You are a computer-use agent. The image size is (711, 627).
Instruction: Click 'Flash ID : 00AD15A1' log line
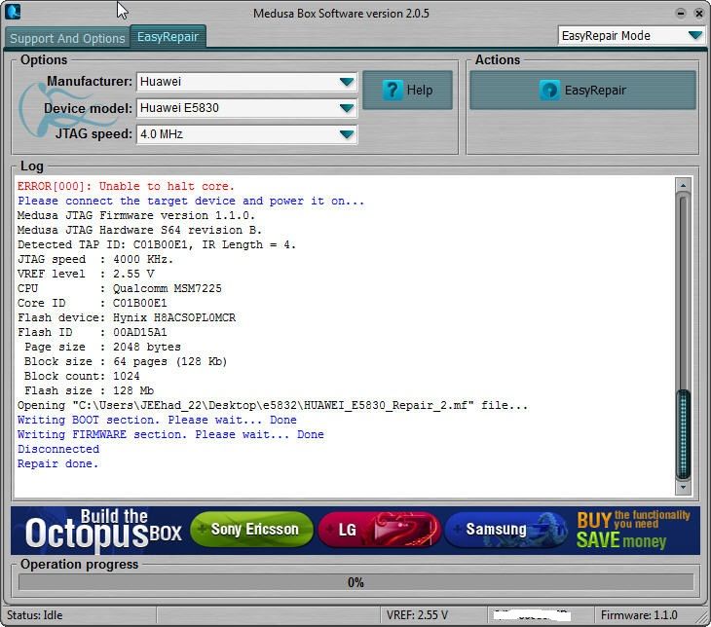(93, 332)
